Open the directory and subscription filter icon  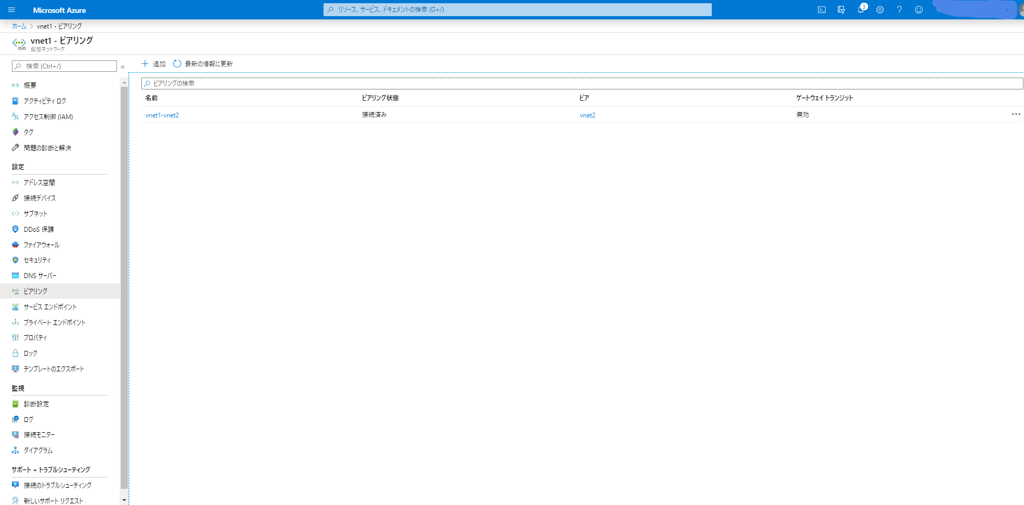tap(841, 10)
